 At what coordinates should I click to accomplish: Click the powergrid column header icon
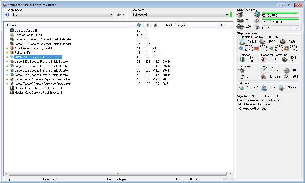[147, 25]
